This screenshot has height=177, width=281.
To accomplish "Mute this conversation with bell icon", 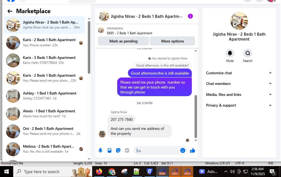I will [x=230, y=53].
